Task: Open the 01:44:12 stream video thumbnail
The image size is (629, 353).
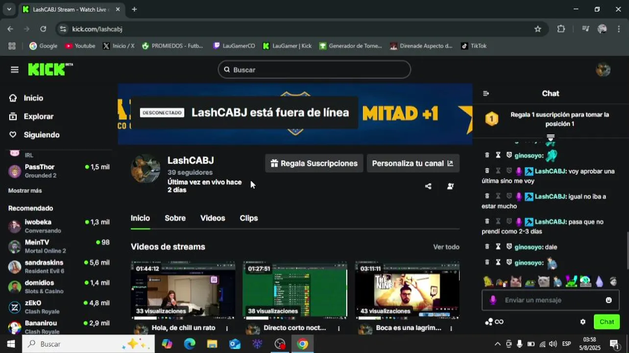Action: [183, 289]
